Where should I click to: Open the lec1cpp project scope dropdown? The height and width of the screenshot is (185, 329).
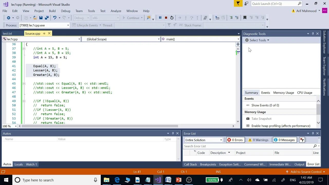pos(79,39)
